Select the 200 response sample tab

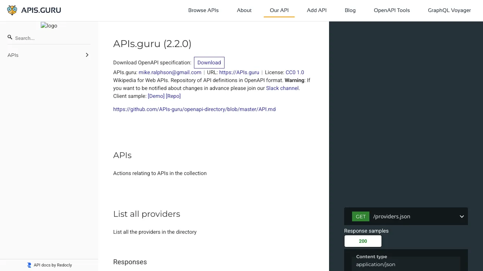(x=363, y=241)
